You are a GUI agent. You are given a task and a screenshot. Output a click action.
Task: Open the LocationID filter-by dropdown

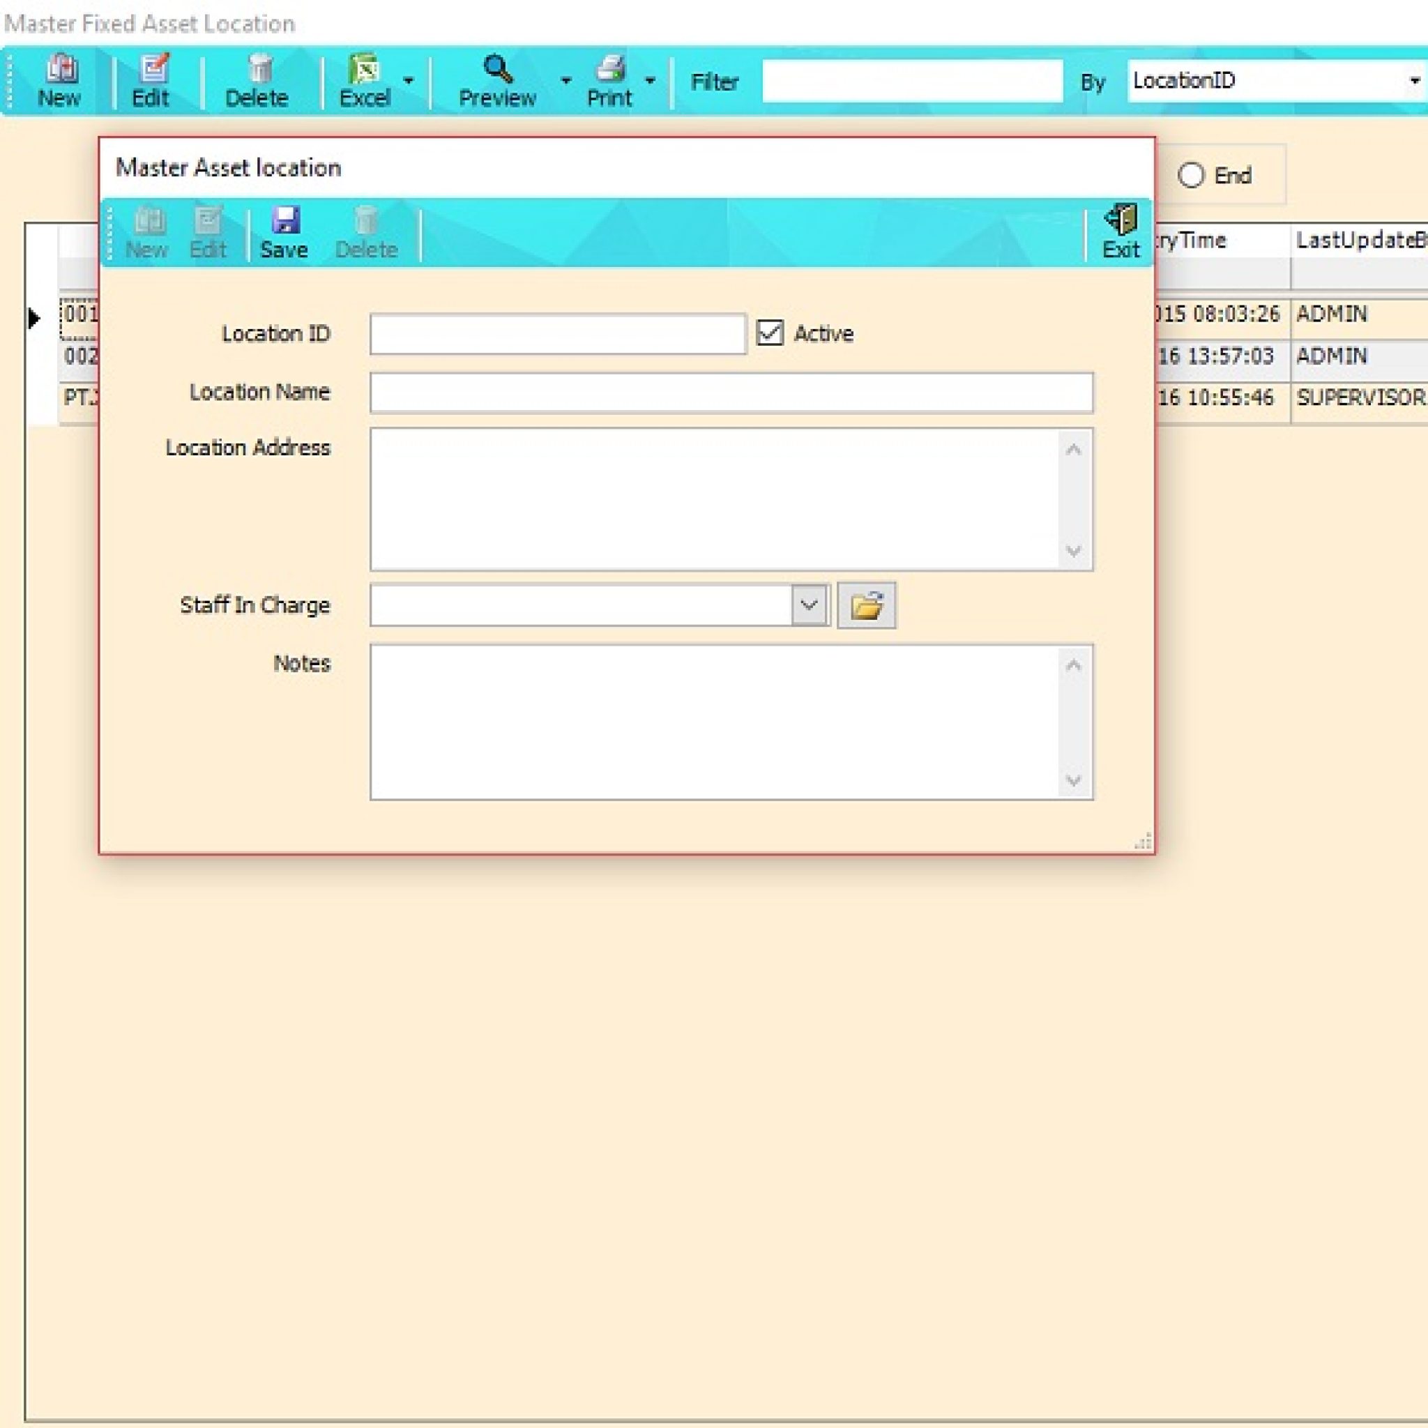click(x=1413, y=82)
